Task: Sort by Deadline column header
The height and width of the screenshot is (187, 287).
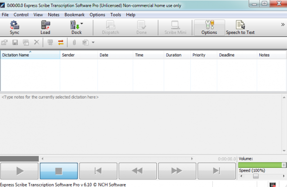Action: point(237,55)
